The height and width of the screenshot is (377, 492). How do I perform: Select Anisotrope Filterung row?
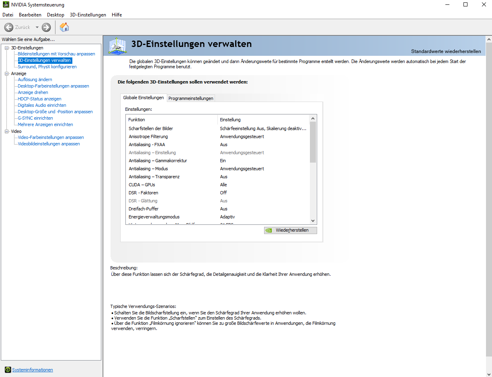217,137
